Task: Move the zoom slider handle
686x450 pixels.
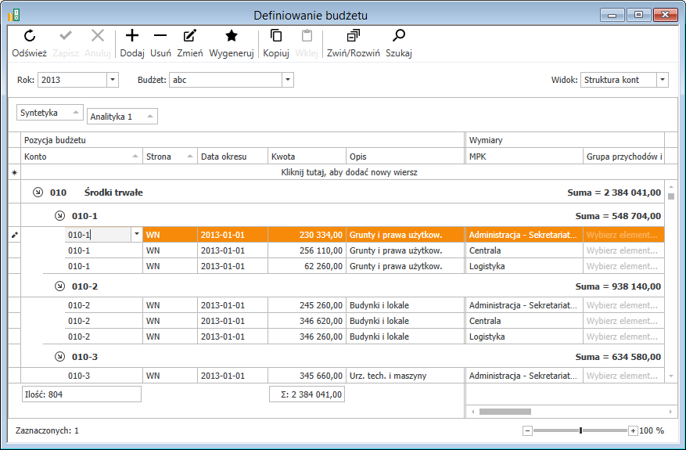Action: [x=580, y=430]
